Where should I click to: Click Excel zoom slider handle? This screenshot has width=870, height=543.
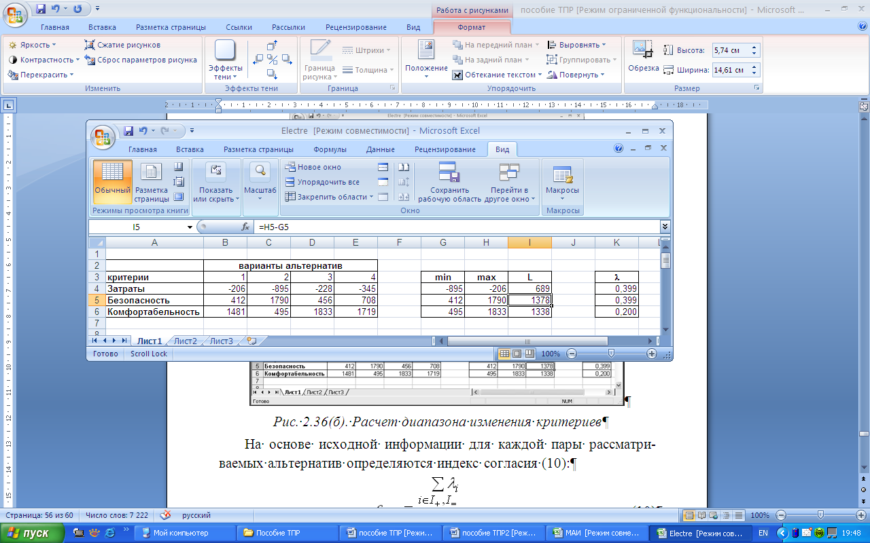(x=611, y=354)
